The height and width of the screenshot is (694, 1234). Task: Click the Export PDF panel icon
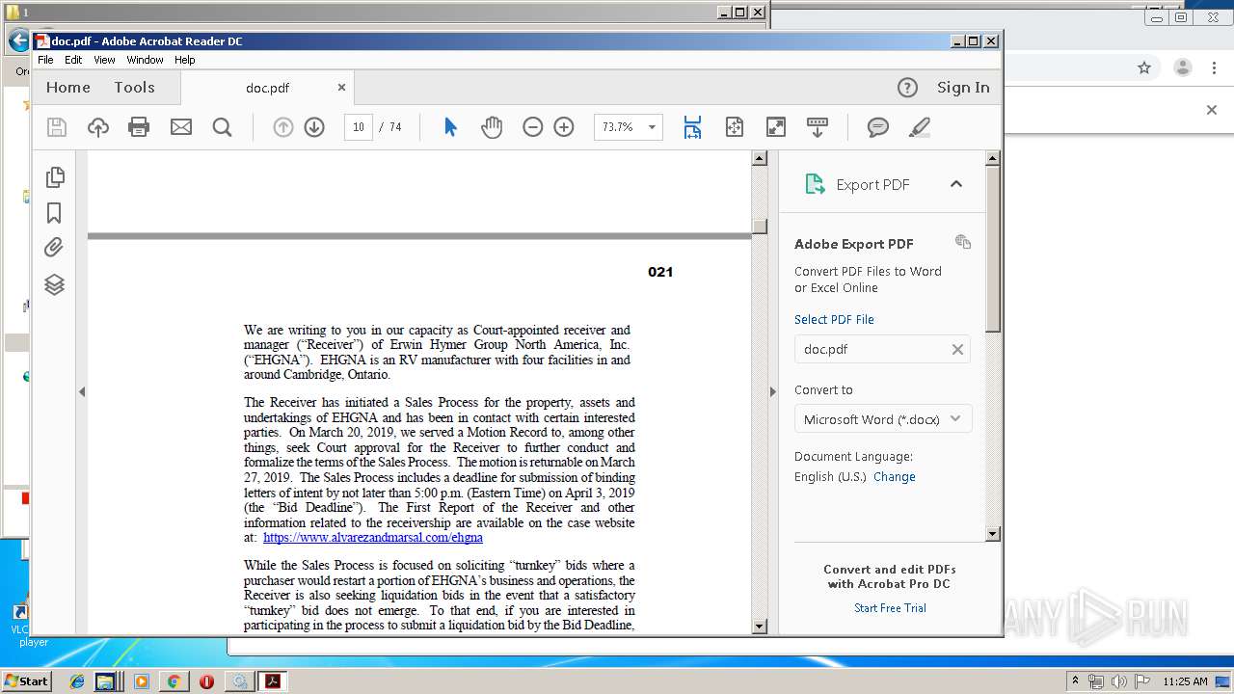pyautogui.click(x=816, y=184)
